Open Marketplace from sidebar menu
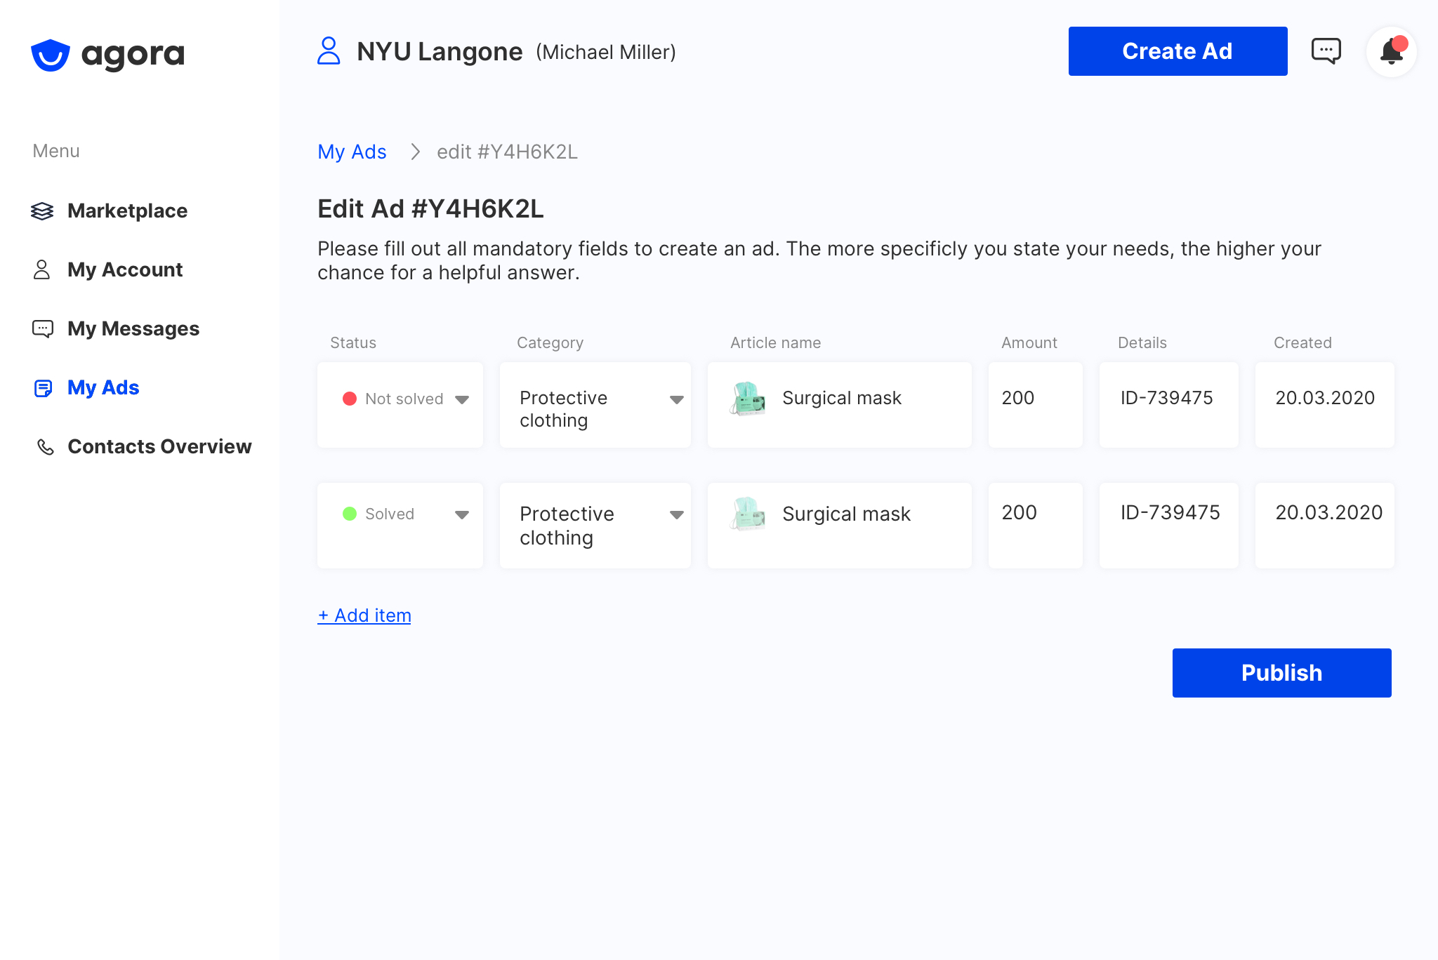The width and height of the screenshot is (1438, 960). (x=127, y=211)
